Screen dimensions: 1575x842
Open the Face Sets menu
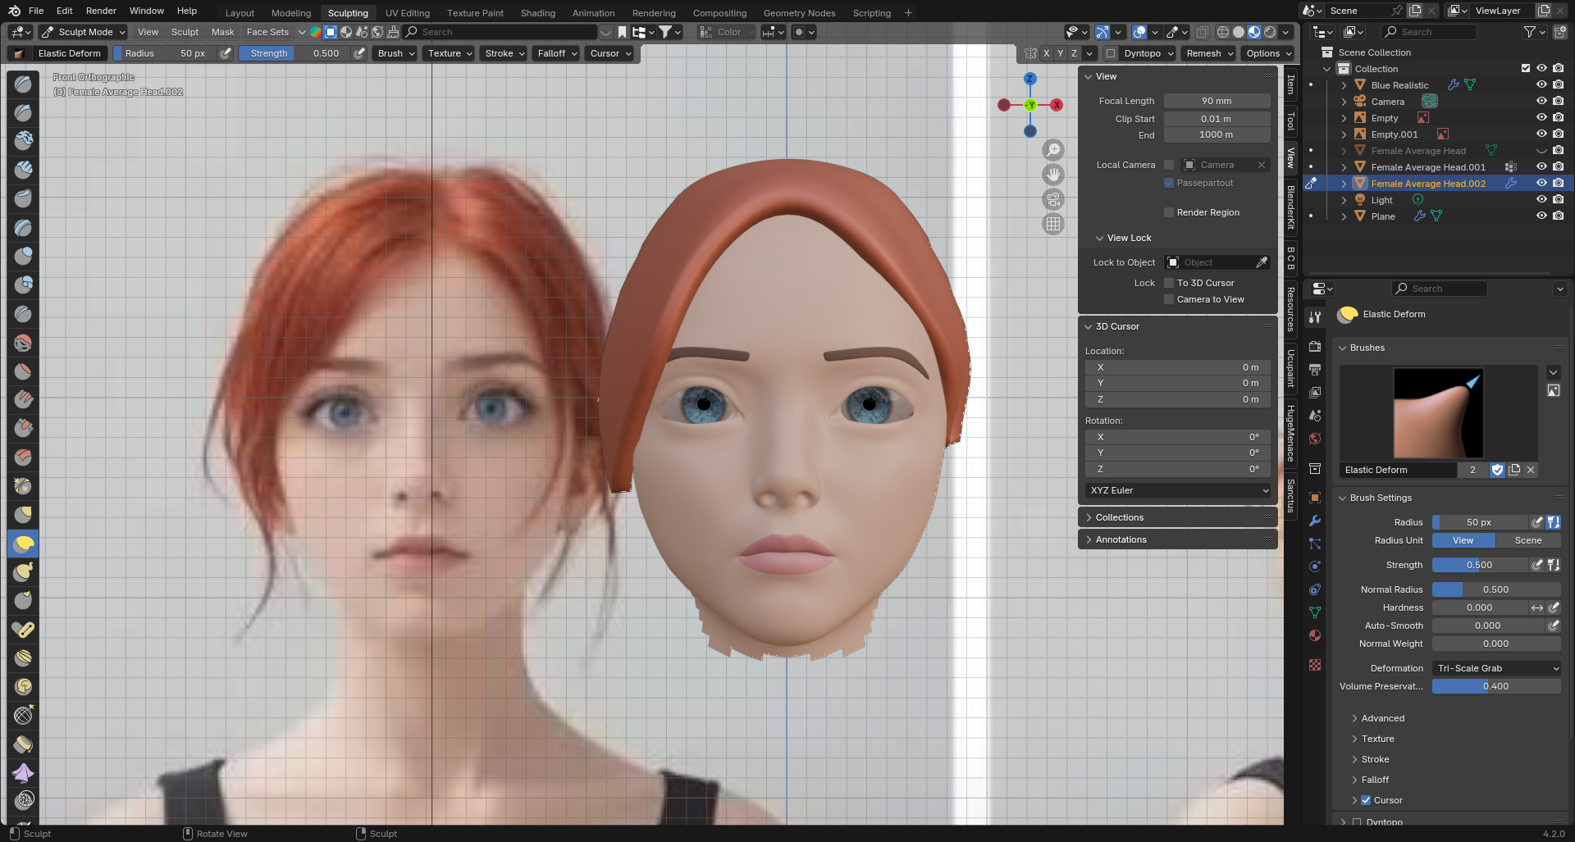point(268,32)
